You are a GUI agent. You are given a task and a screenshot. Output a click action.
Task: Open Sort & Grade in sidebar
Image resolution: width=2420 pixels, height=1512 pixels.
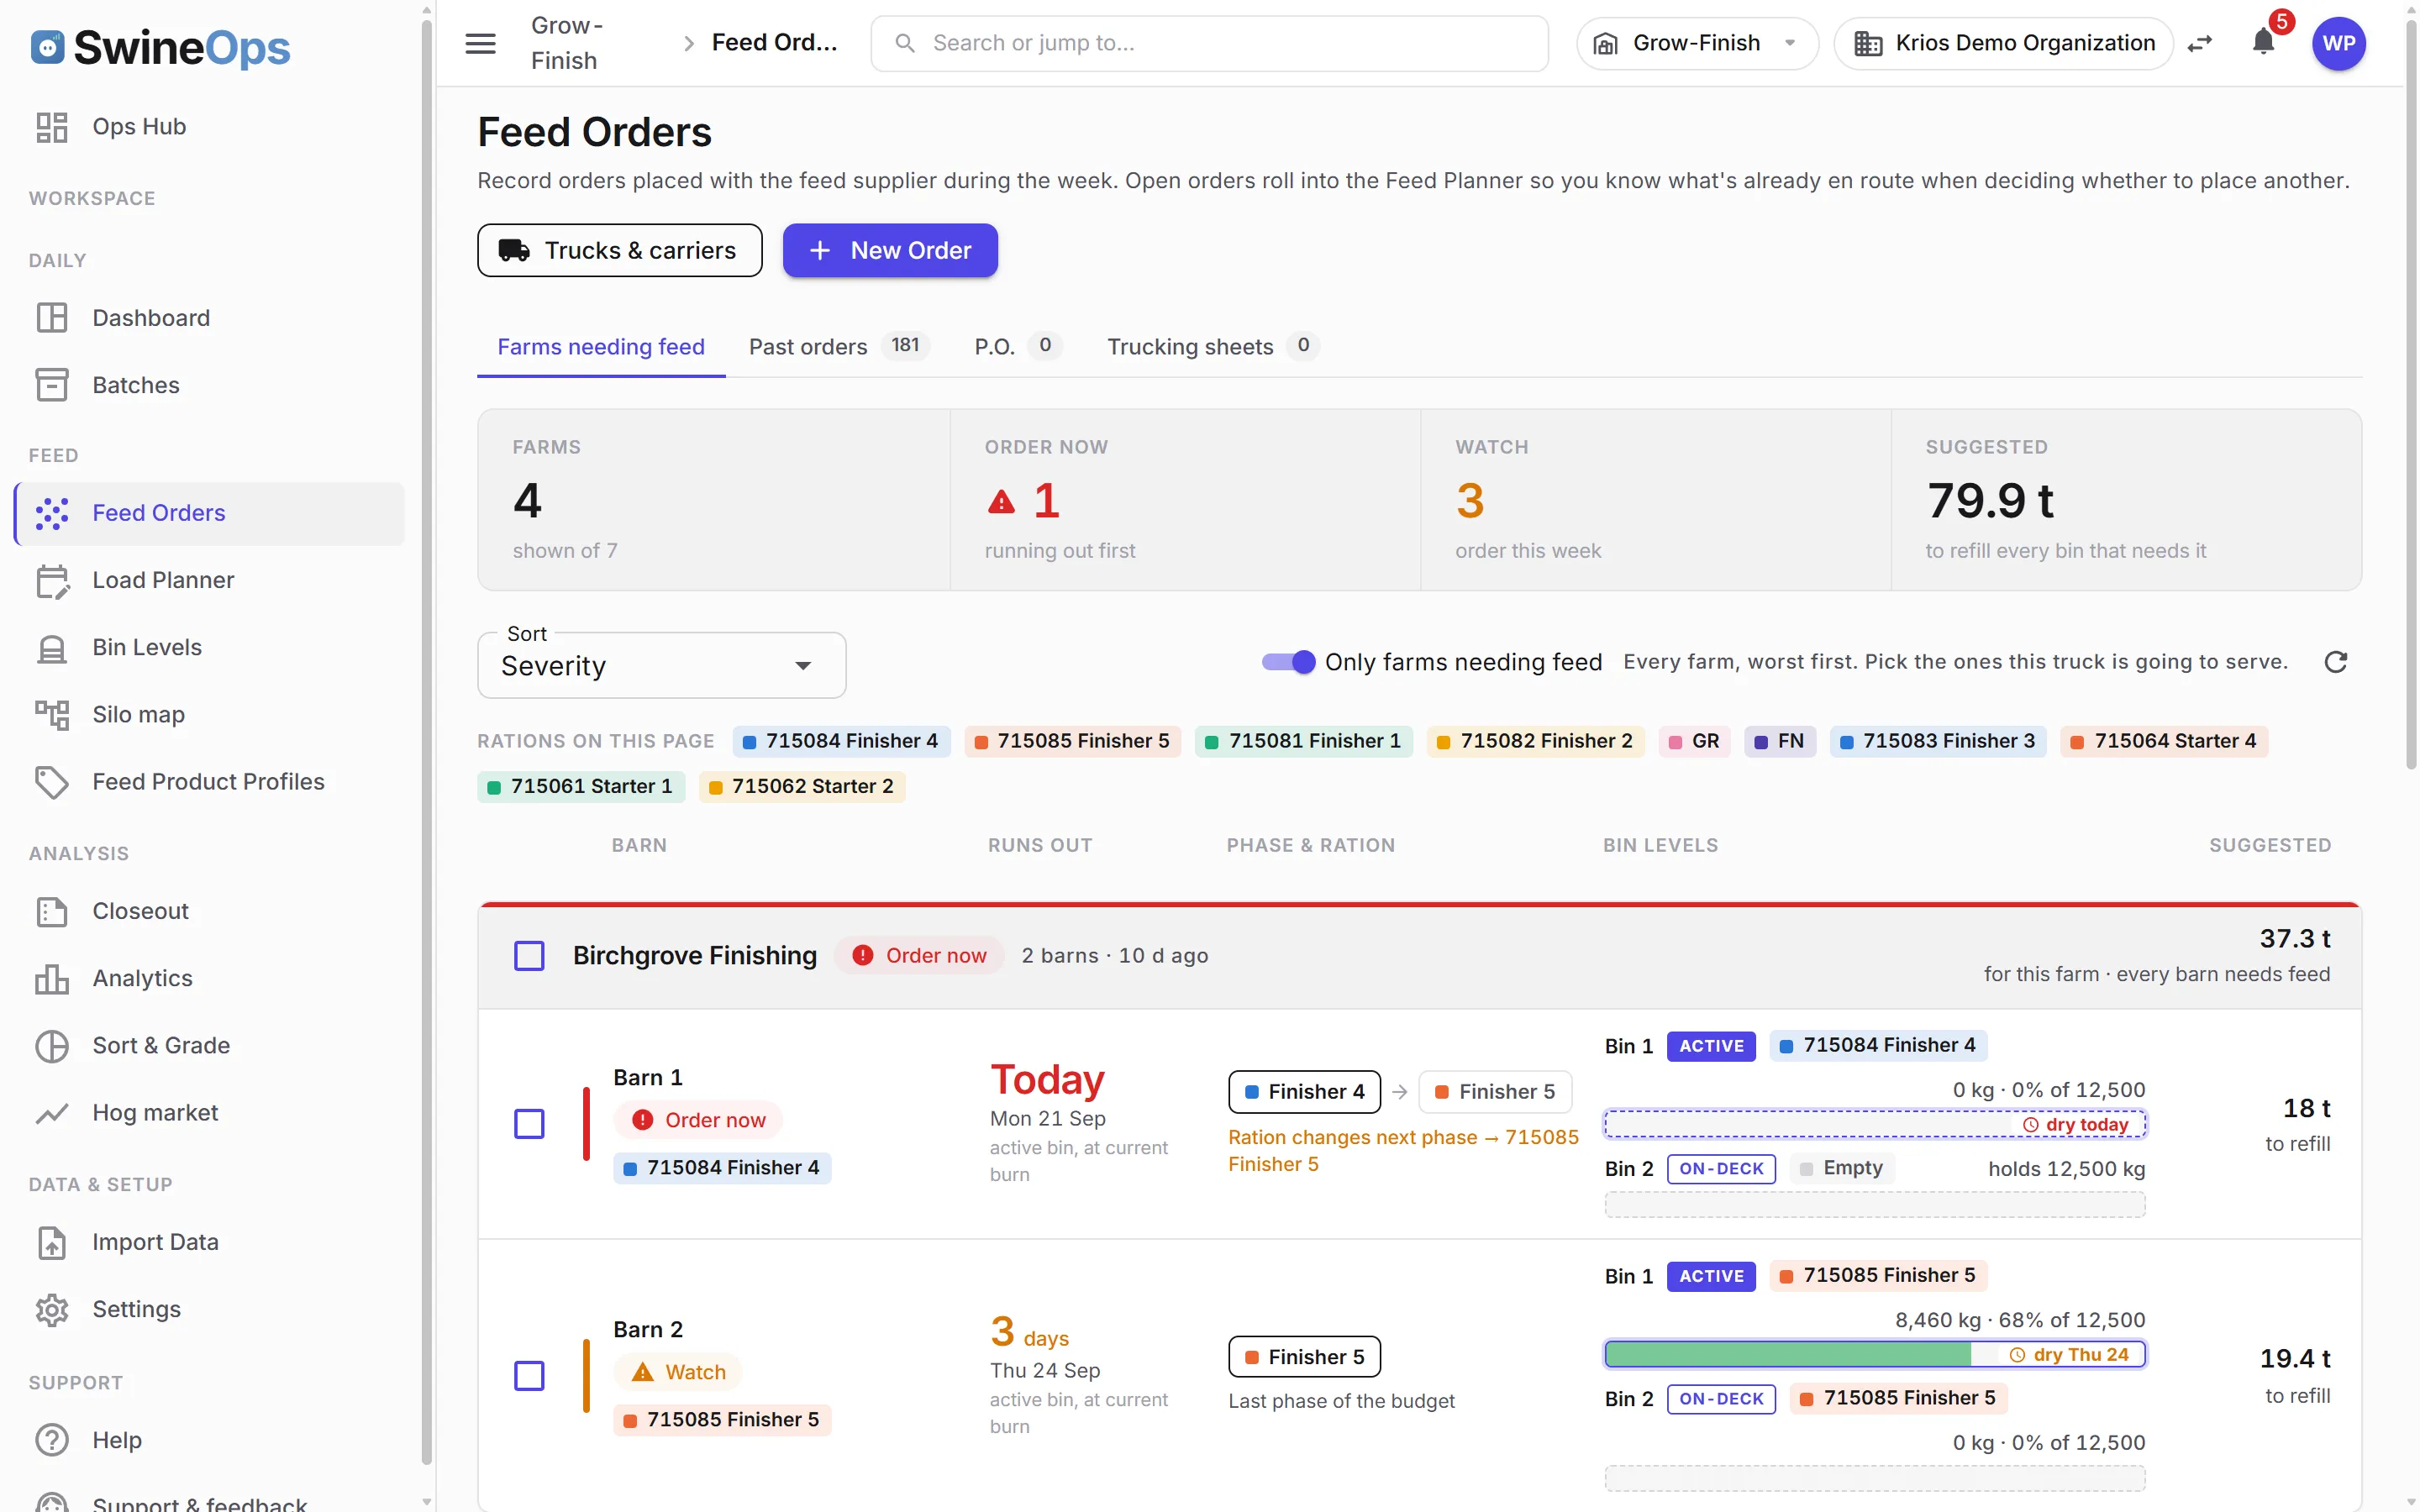coord(210,1045)
